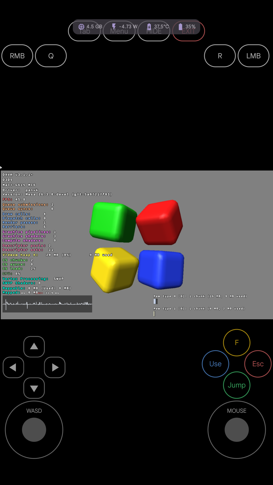The height and width of the screenshot is (485, 273).
Task: Tap the Tab overlay button
Action: (84, 31)
